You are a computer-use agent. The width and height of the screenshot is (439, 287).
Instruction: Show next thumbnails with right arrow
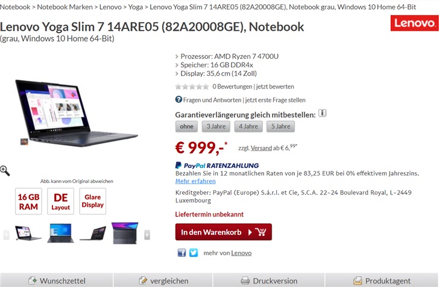click(147, 235)
